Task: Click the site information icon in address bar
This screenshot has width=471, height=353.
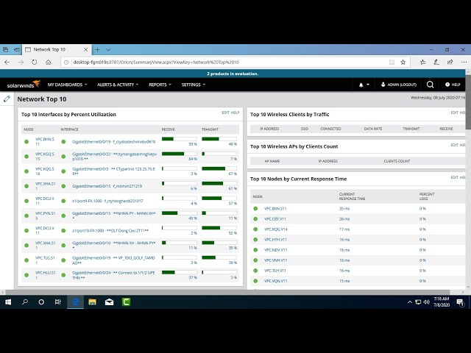Action: [66, 62]
